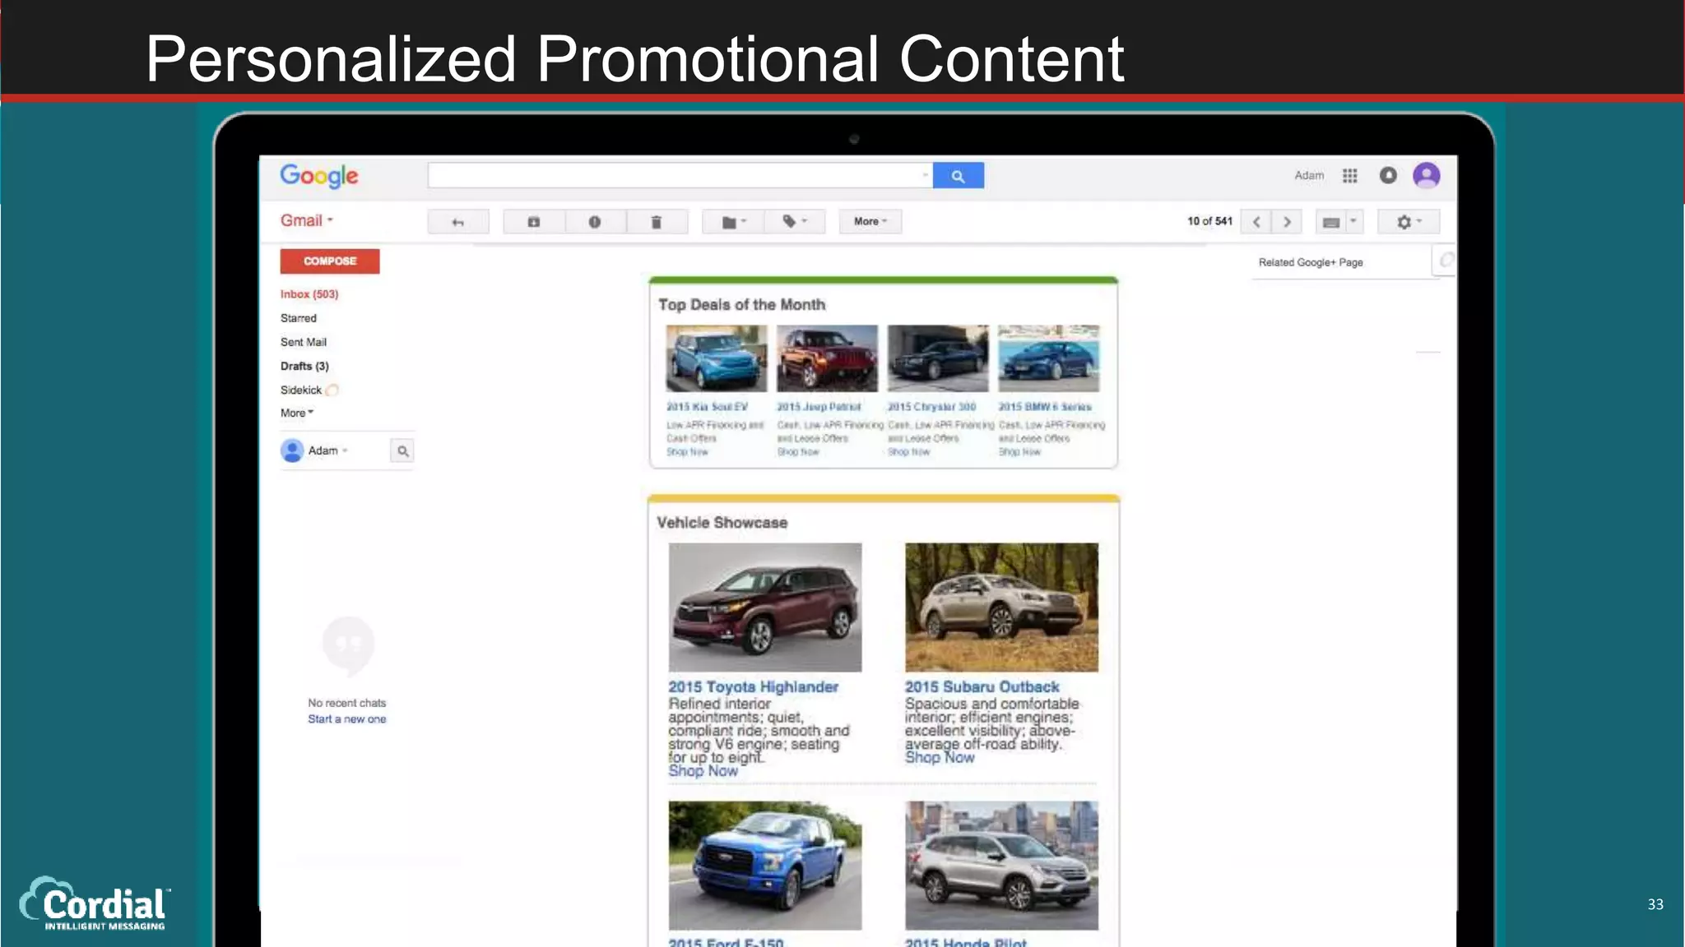Open the More actions dropdown
This screenshot has height=947, width=1685.
point(870,222)
